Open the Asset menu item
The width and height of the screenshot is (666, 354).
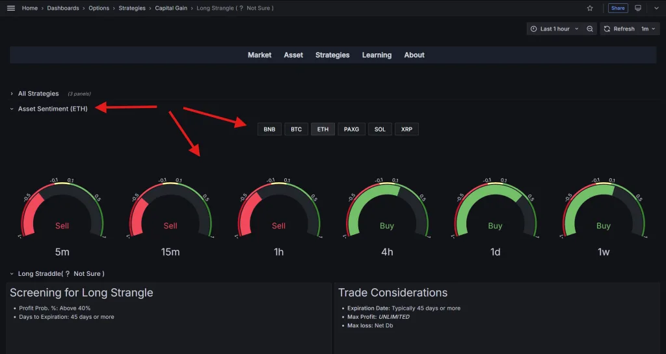(293, 55)
